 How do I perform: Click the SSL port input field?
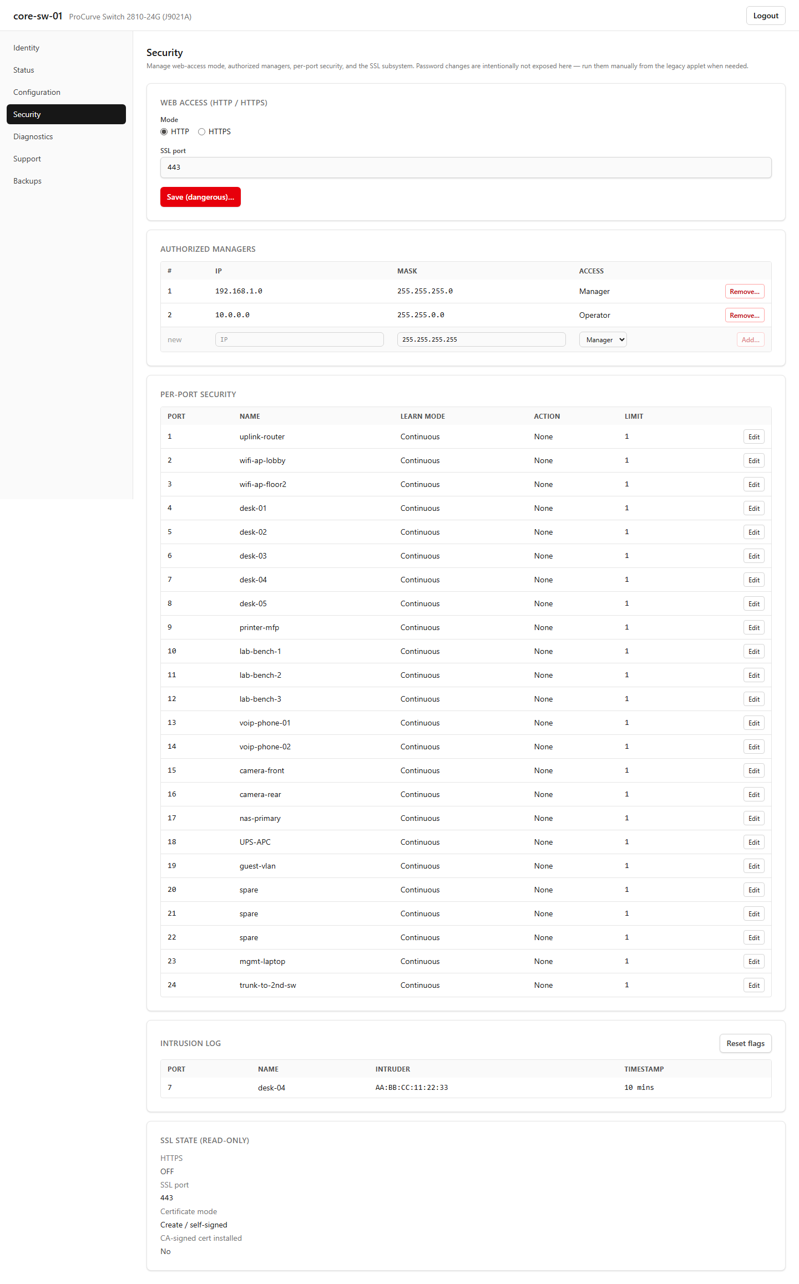[466, 168]
